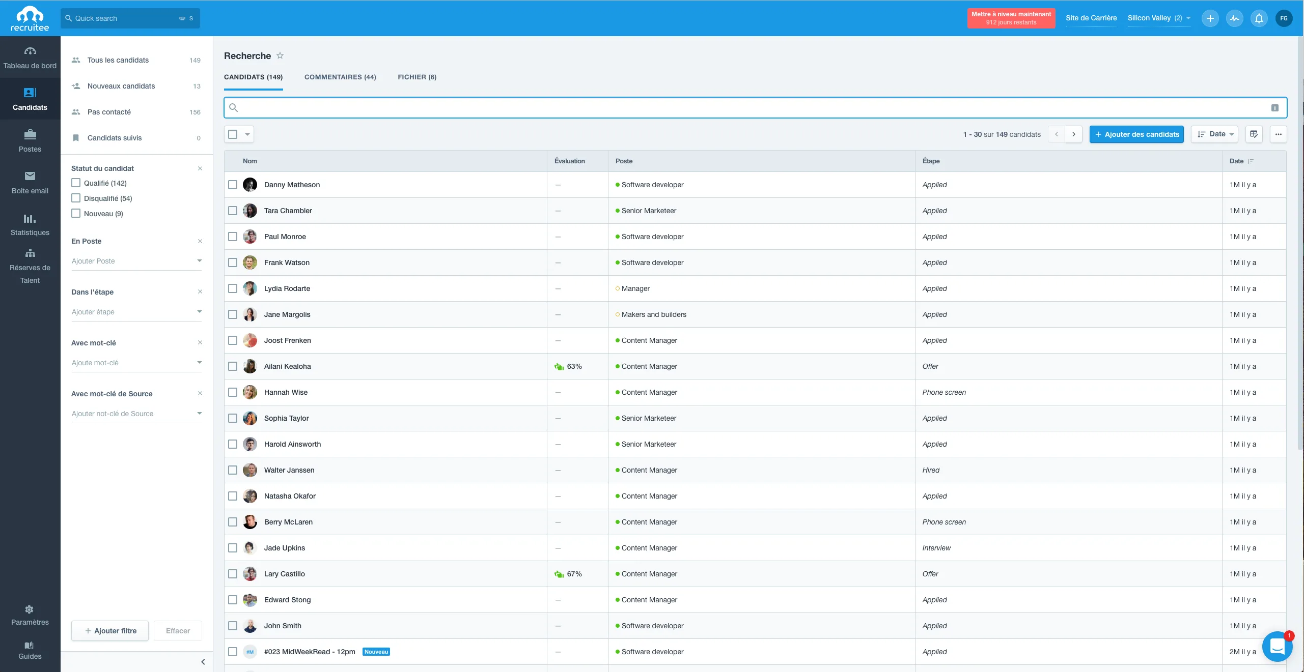The height and width of the screenshot is (672, 1304).
Task: Open the activity pulse icon
Action: 1234,18
